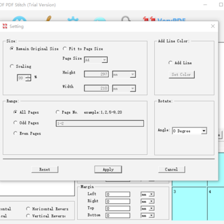Click the Setting dialog title icon
The image size is (224, 224).
click(x=5, y=26)
